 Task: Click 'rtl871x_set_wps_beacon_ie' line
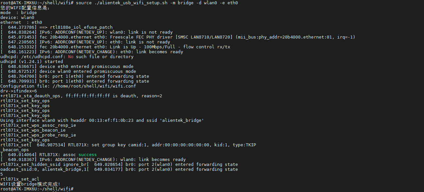point(33,130)
